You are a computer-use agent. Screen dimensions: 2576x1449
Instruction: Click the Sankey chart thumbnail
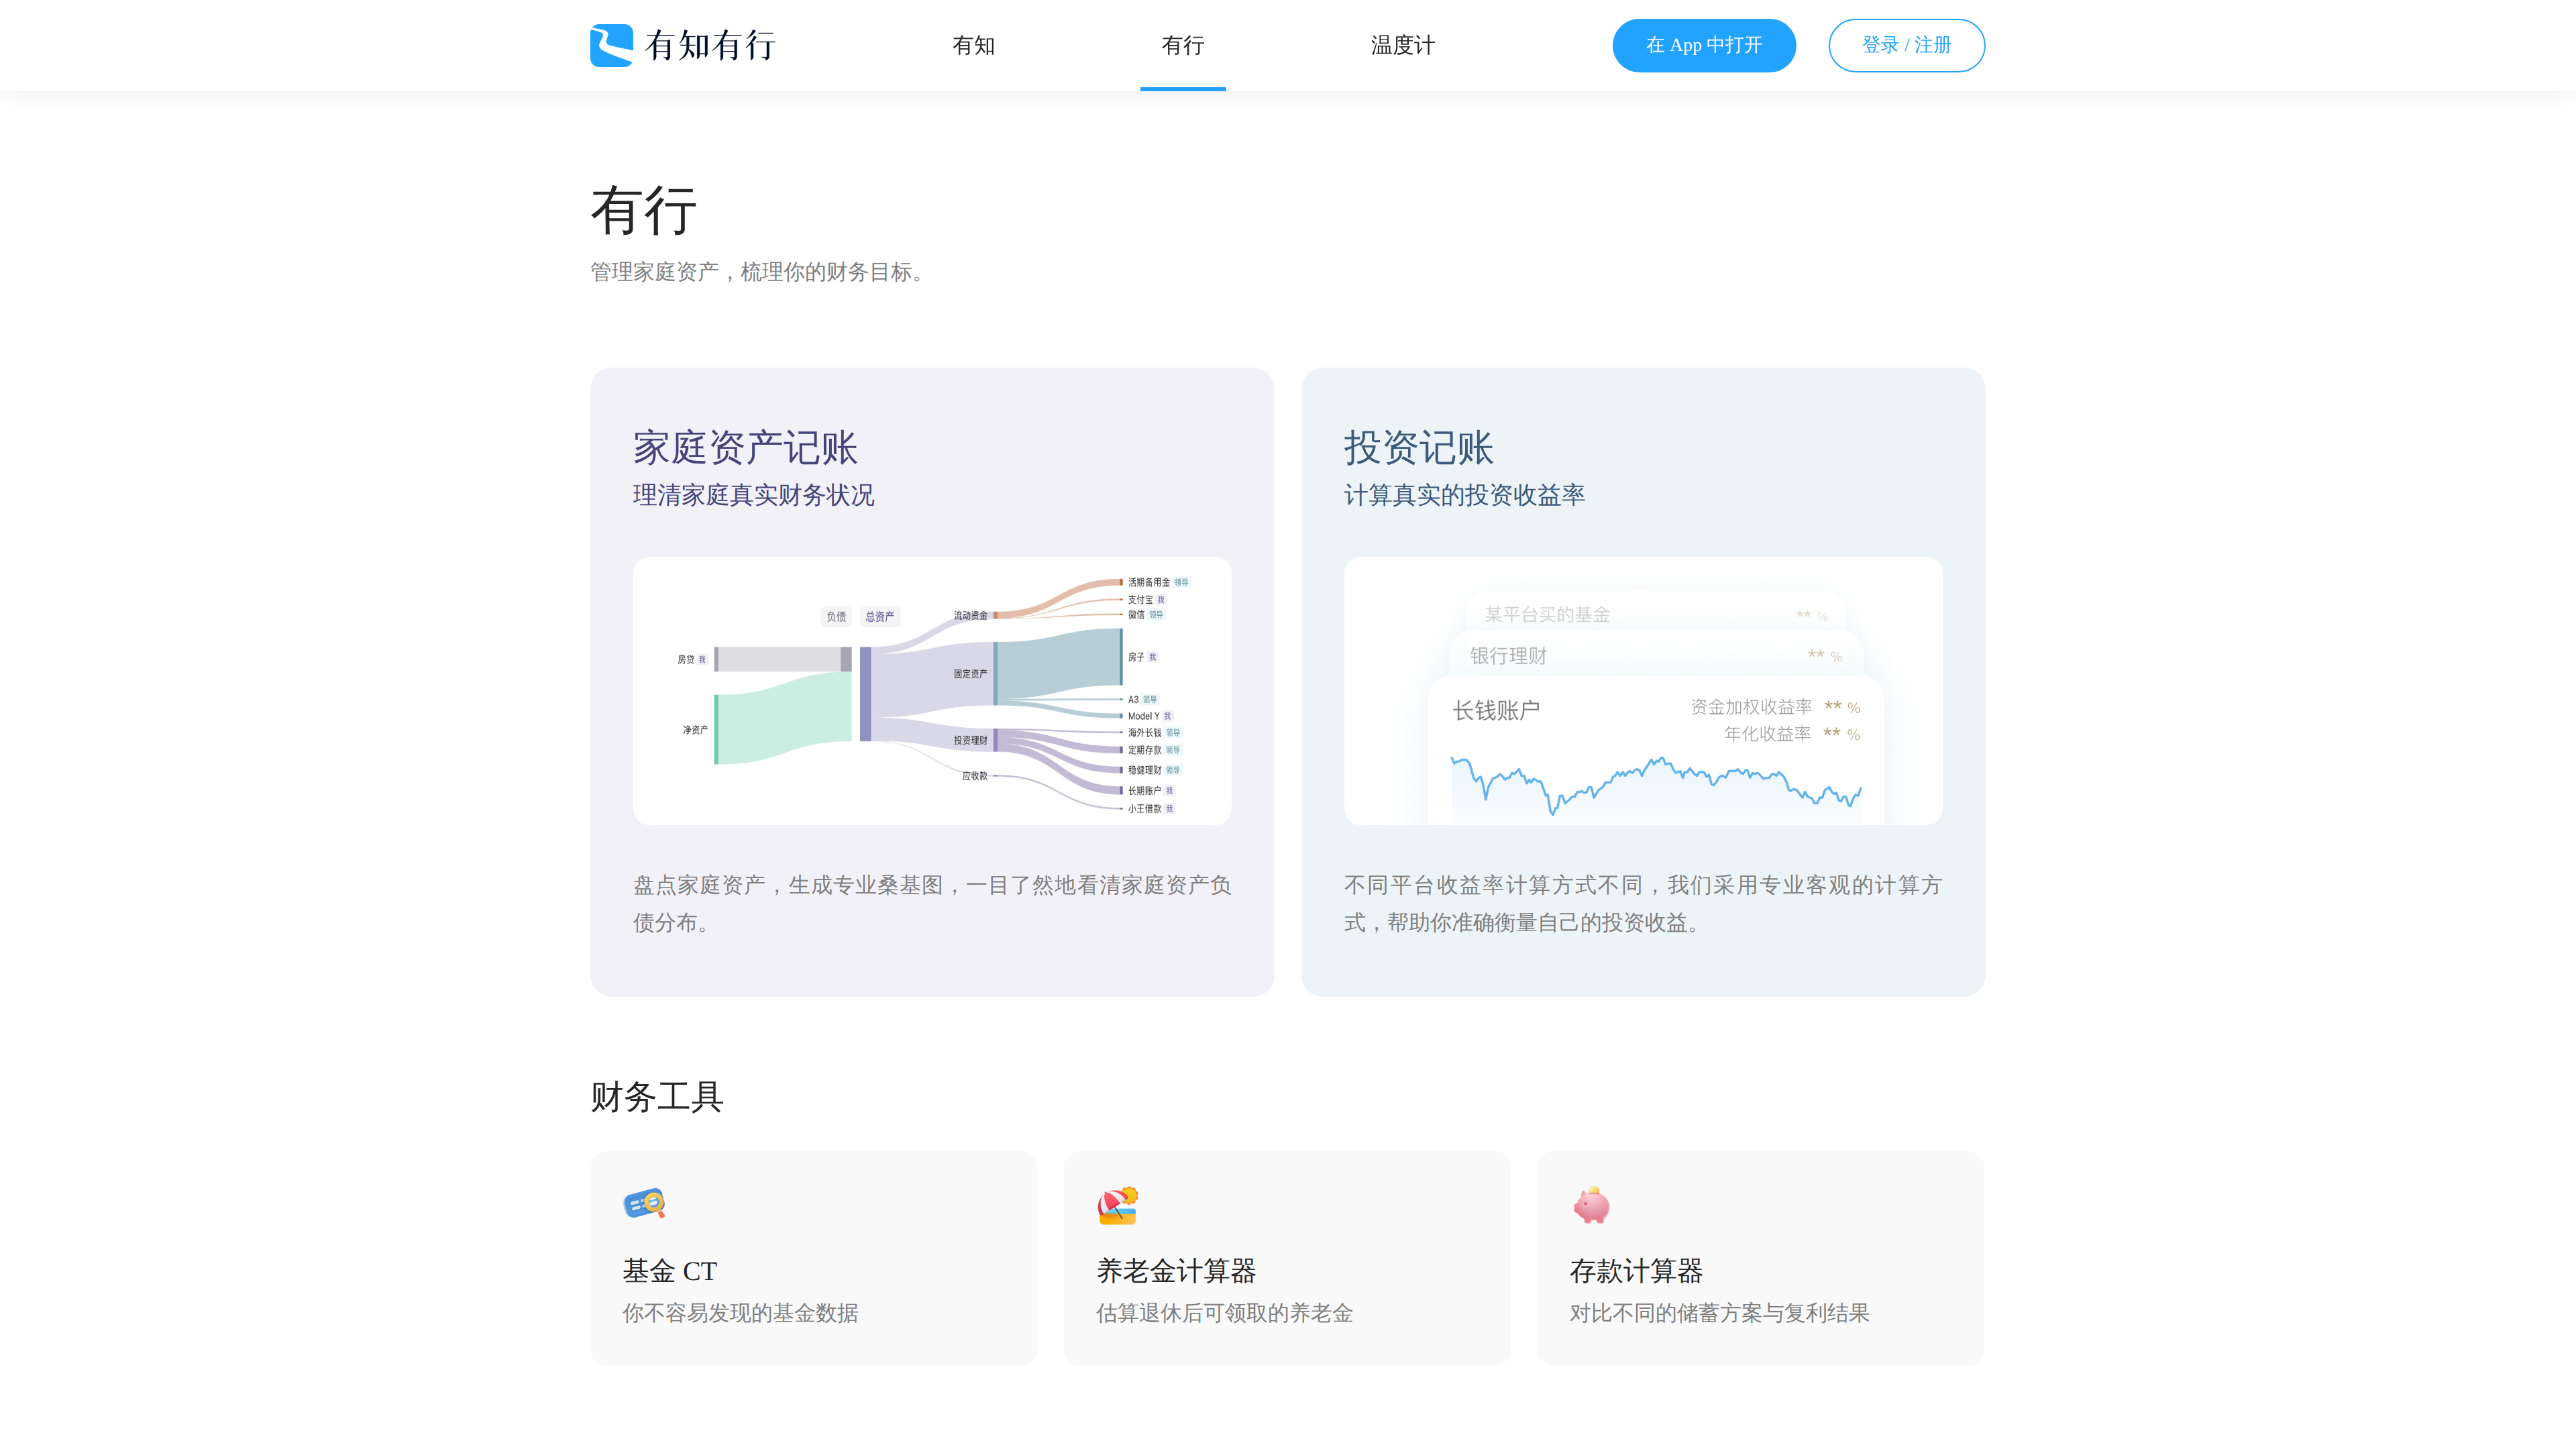coord(932,691)
